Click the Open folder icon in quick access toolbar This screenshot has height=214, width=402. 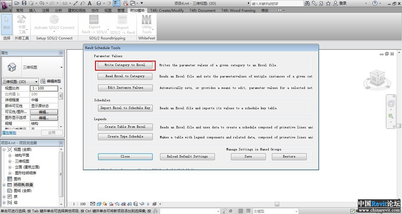pos(17,3)
